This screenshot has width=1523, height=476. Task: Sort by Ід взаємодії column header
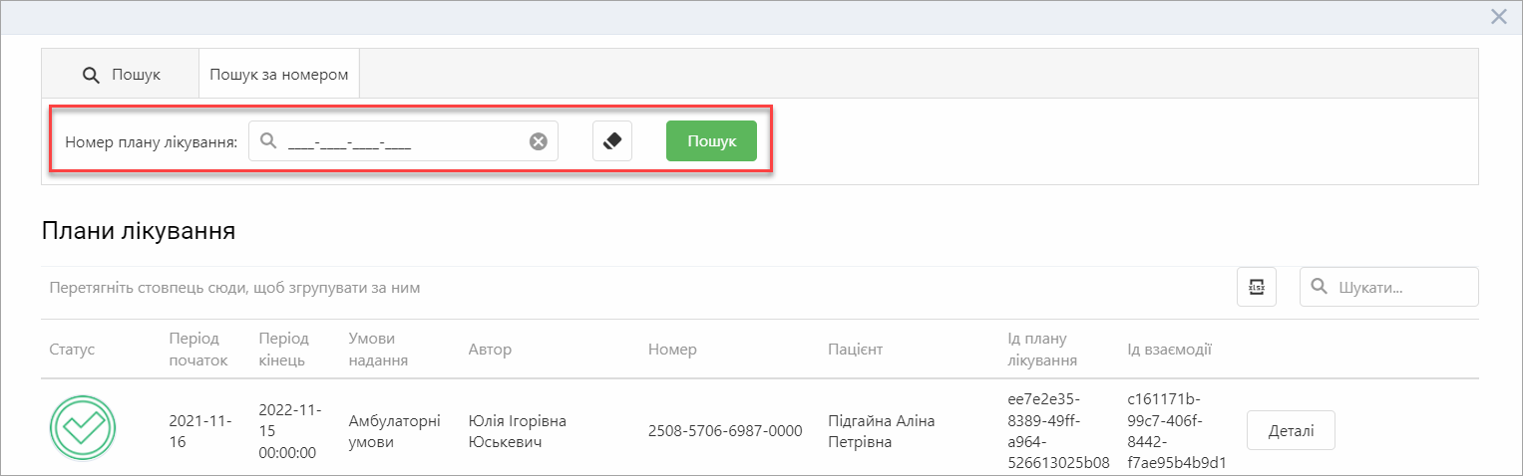[1169, 350]
